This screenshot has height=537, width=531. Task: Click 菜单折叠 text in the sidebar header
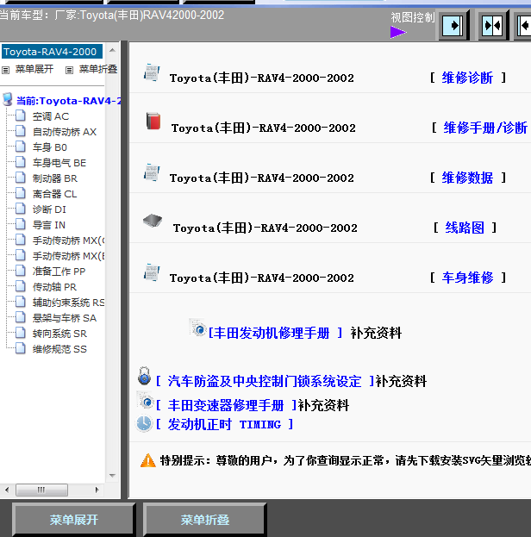[98, 69]
